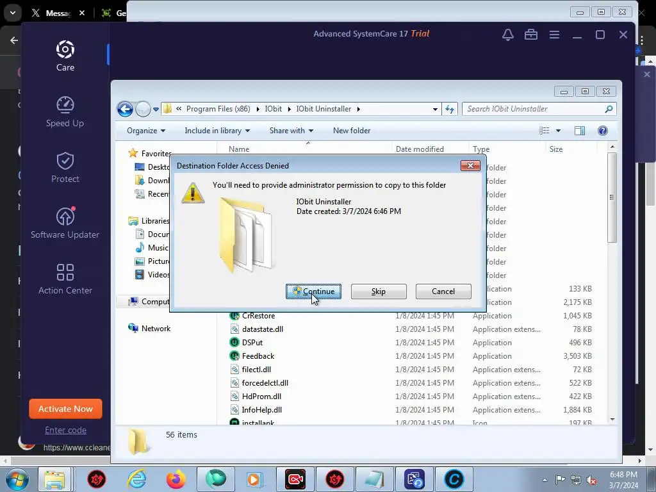
Task: Open Action Center in the sidebar
Action: [65, 279]
